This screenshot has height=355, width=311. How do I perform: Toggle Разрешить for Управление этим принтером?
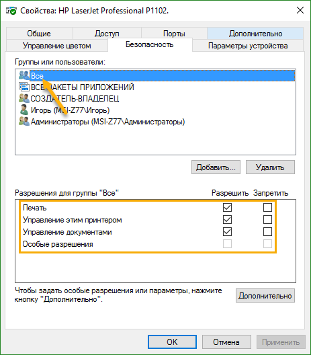tap(227, 220)
